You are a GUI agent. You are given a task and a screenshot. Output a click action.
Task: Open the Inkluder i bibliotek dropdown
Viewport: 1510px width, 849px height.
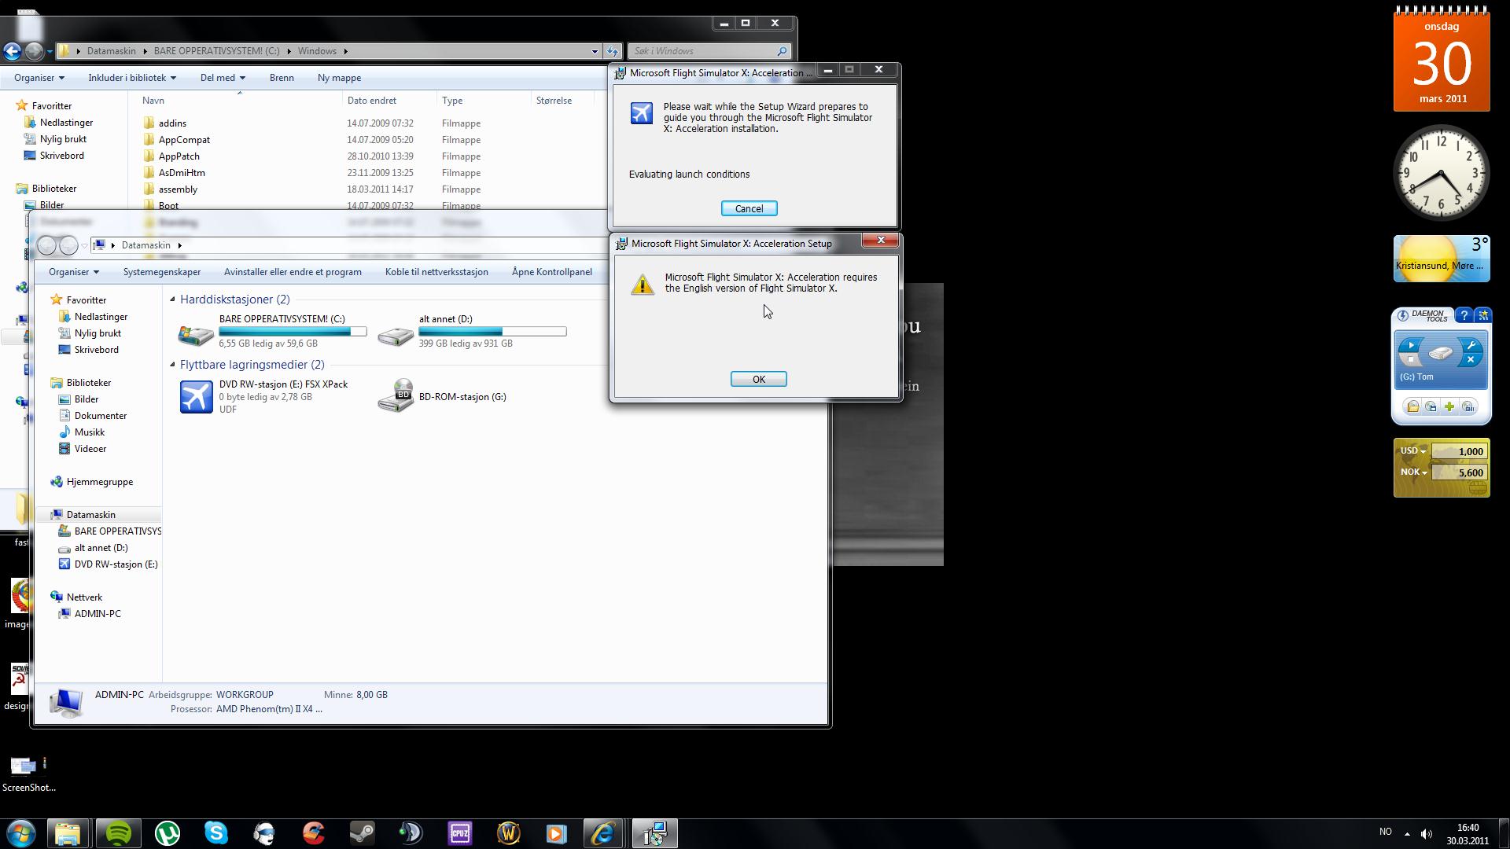click(132, 78)
